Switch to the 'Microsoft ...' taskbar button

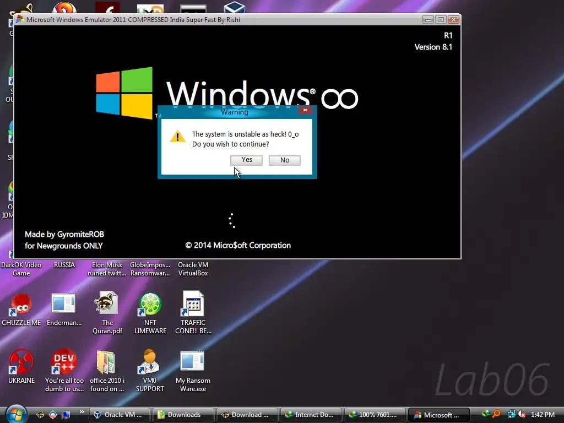(x=439, y=415)
